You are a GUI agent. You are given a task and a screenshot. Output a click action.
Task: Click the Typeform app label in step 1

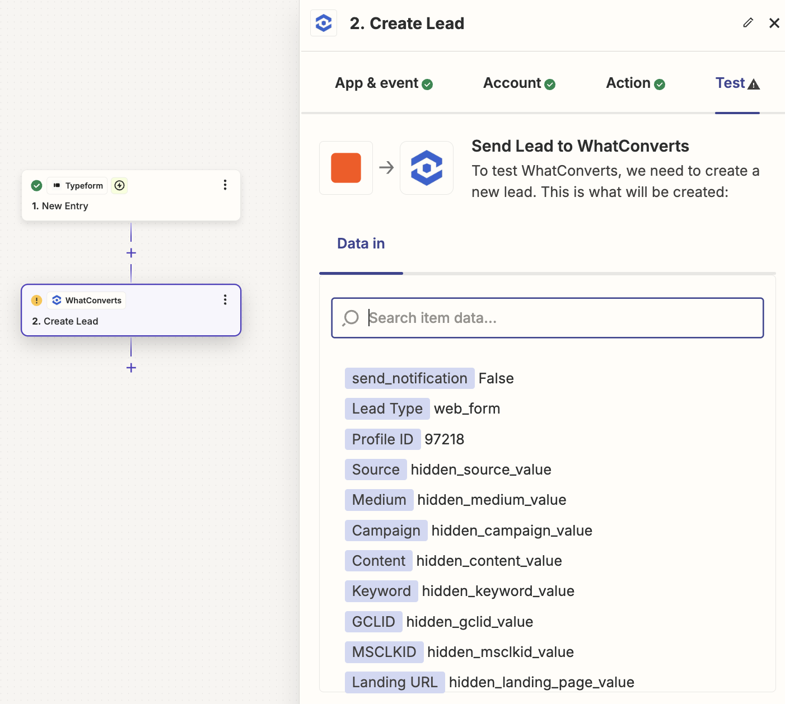click(x=77, y=185)
